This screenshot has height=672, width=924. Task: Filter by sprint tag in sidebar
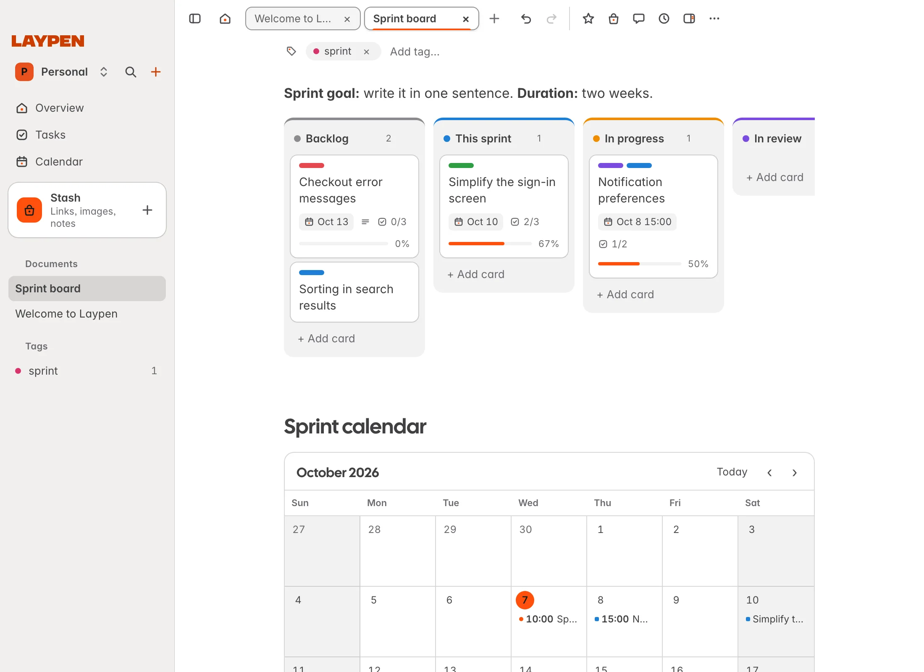coord(87,371)
